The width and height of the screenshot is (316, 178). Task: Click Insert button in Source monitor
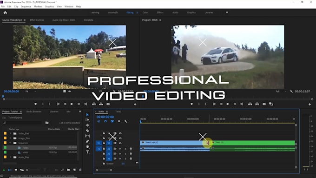point(94,104)
